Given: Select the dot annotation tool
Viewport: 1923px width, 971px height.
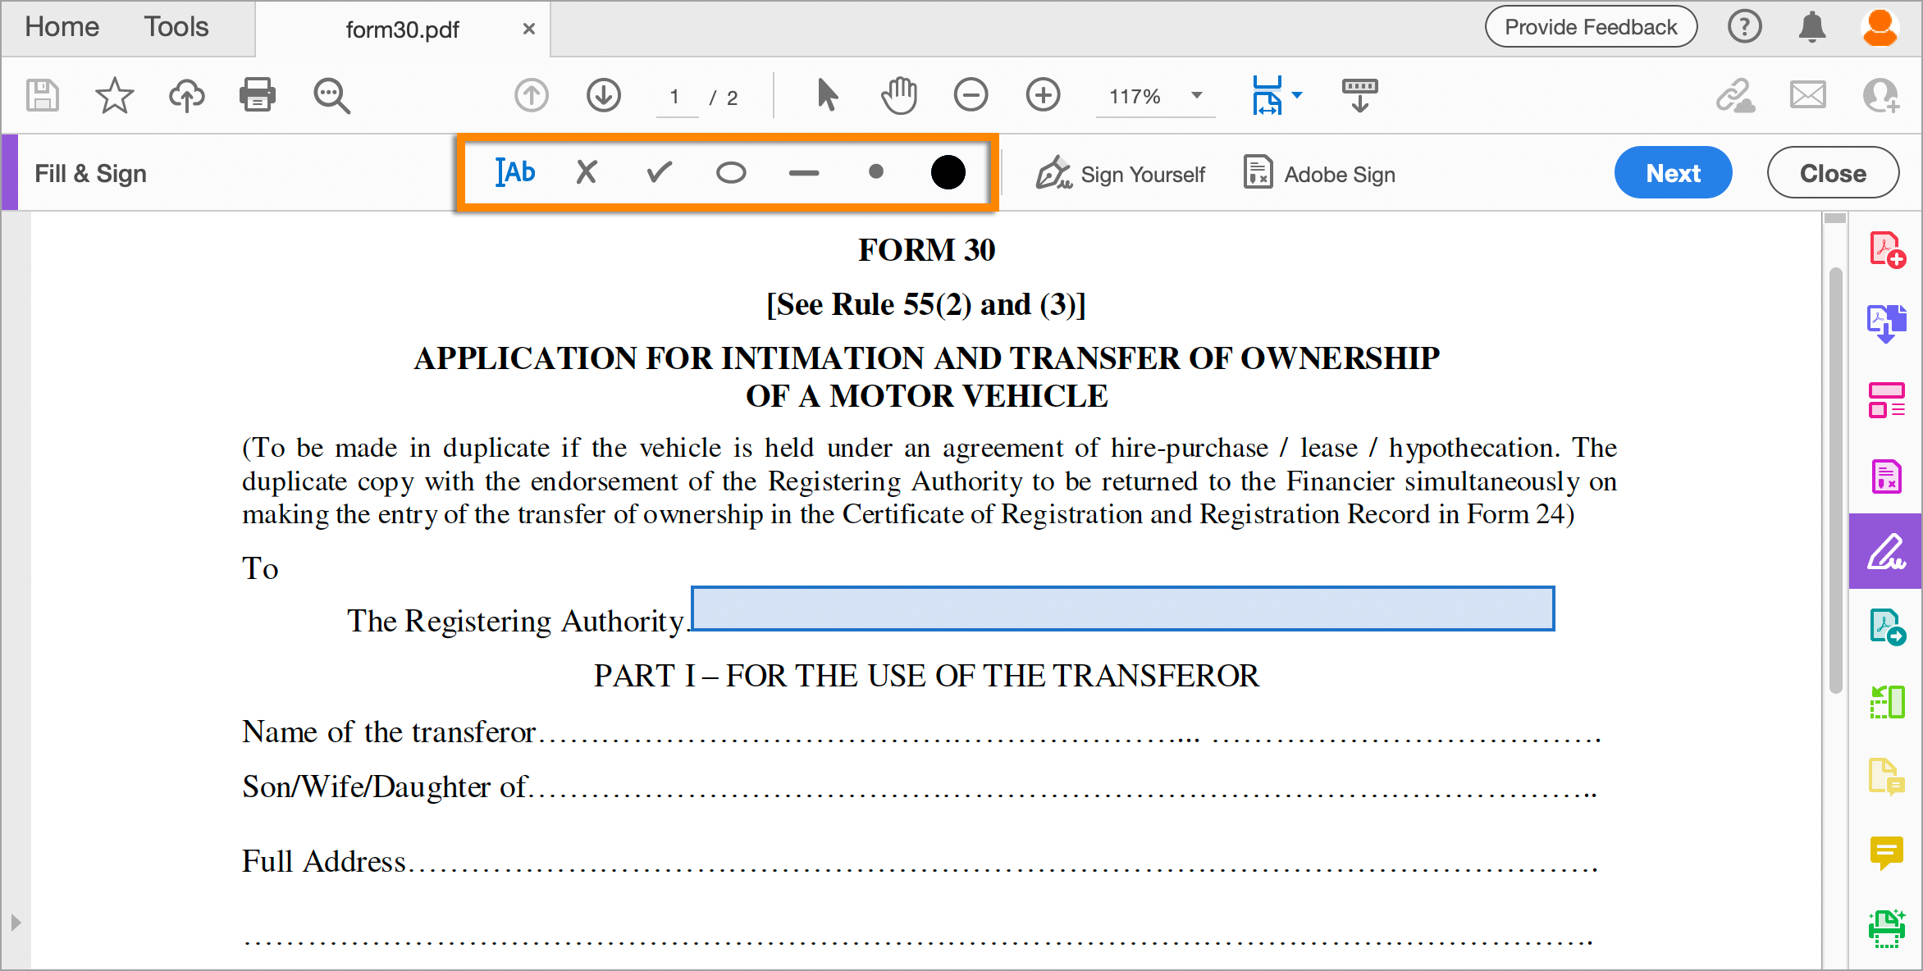Looking at the screenshot, I should click(x=875, y=172).
